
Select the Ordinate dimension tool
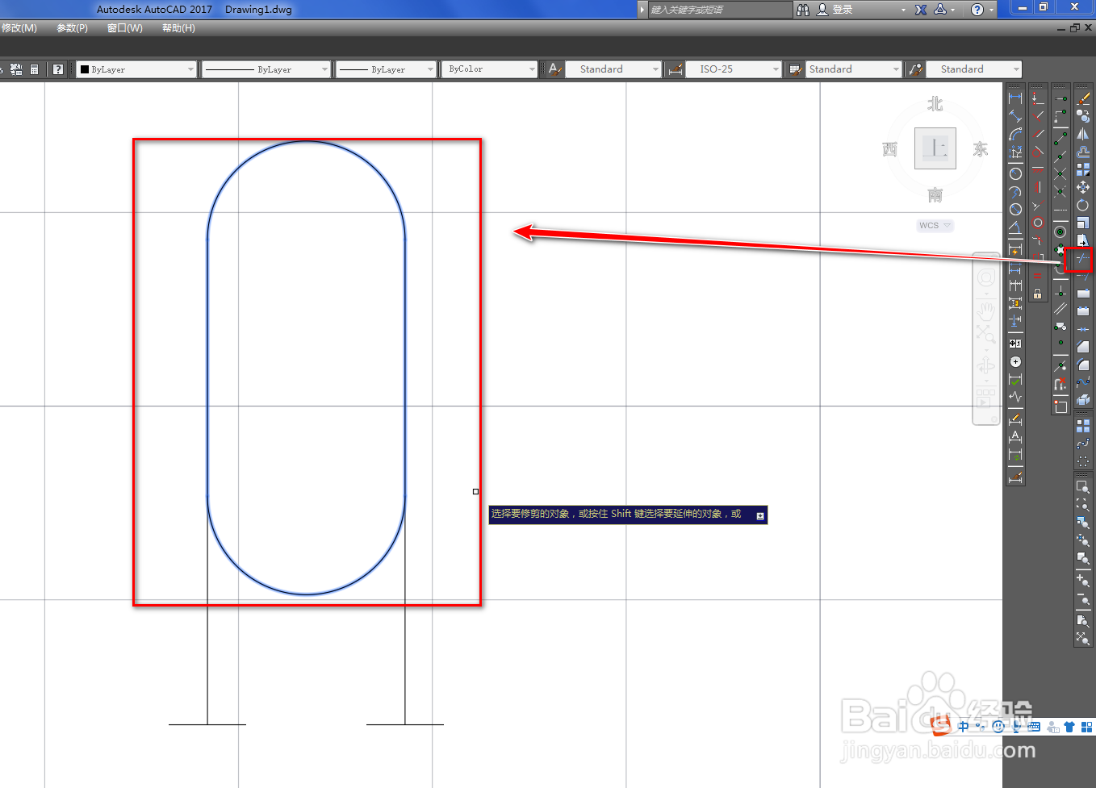click(x=1015, y=152)
